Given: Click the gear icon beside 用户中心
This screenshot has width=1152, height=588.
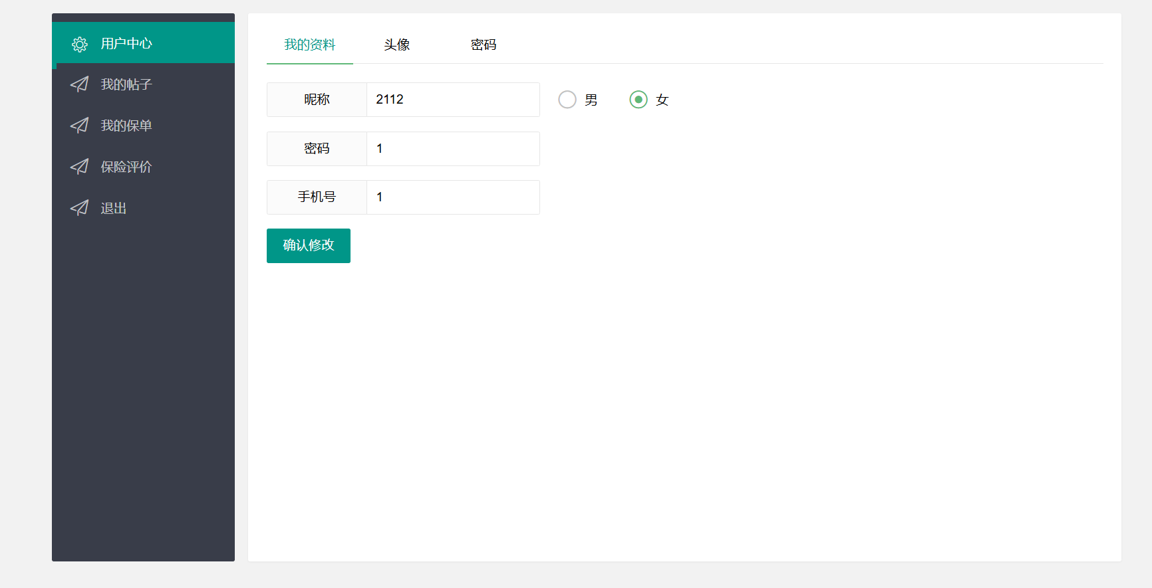Looking at the screenshot, I should (80, 45).
